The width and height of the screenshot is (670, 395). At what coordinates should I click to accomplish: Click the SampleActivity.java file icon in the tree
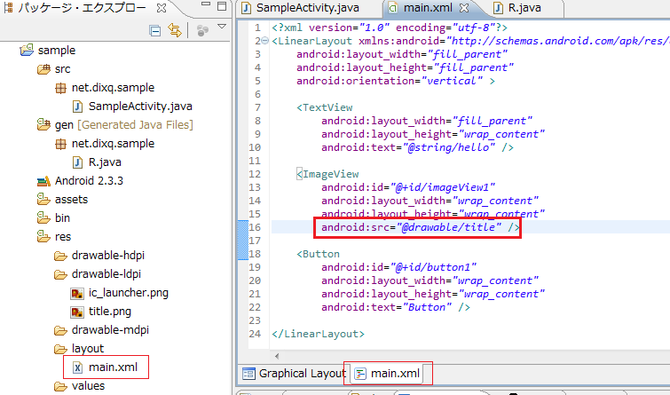click(77, 107)
